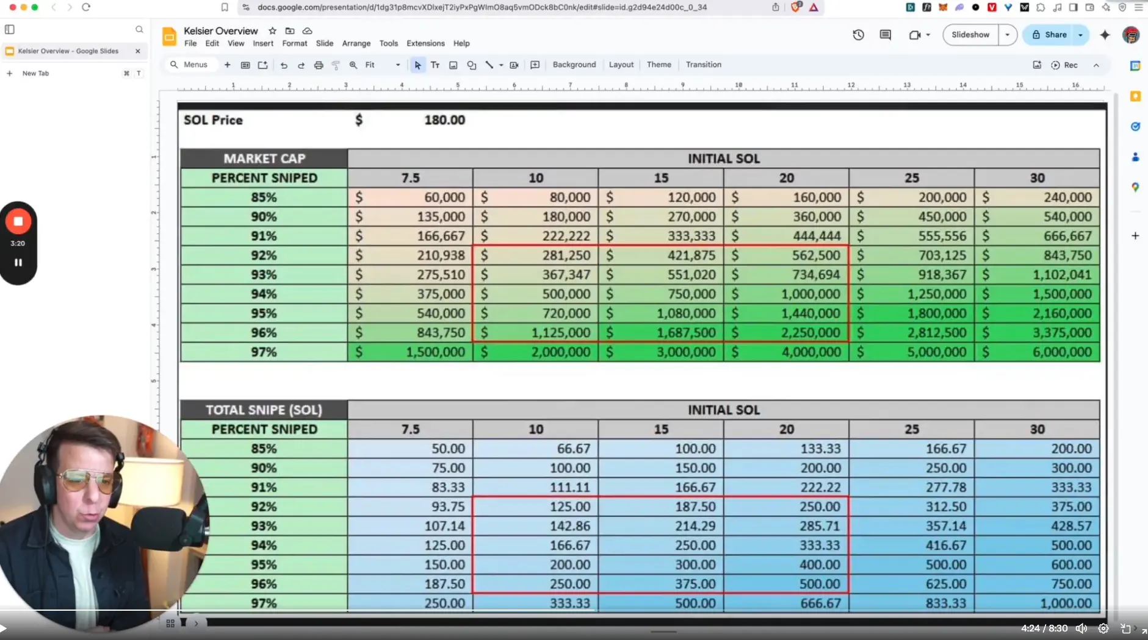This screenshot has width=1148, height=640.
Task: Click the print icon
Action: (319, 65)
